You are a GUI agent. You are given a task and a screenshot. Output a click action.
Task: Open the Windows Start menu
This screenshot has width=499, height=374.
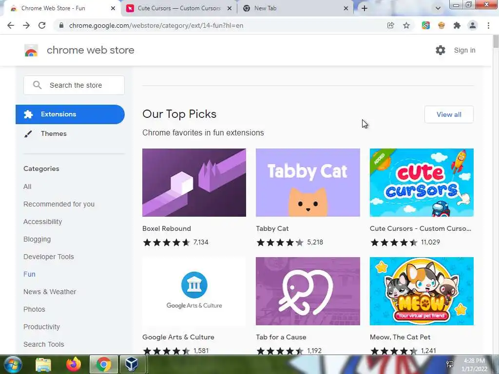[12, 364]
